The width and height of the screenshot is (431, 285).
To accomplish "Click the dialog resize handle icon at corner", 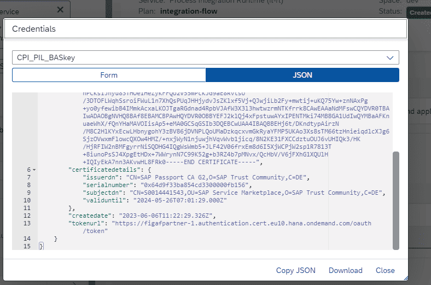I will [406, 278].
